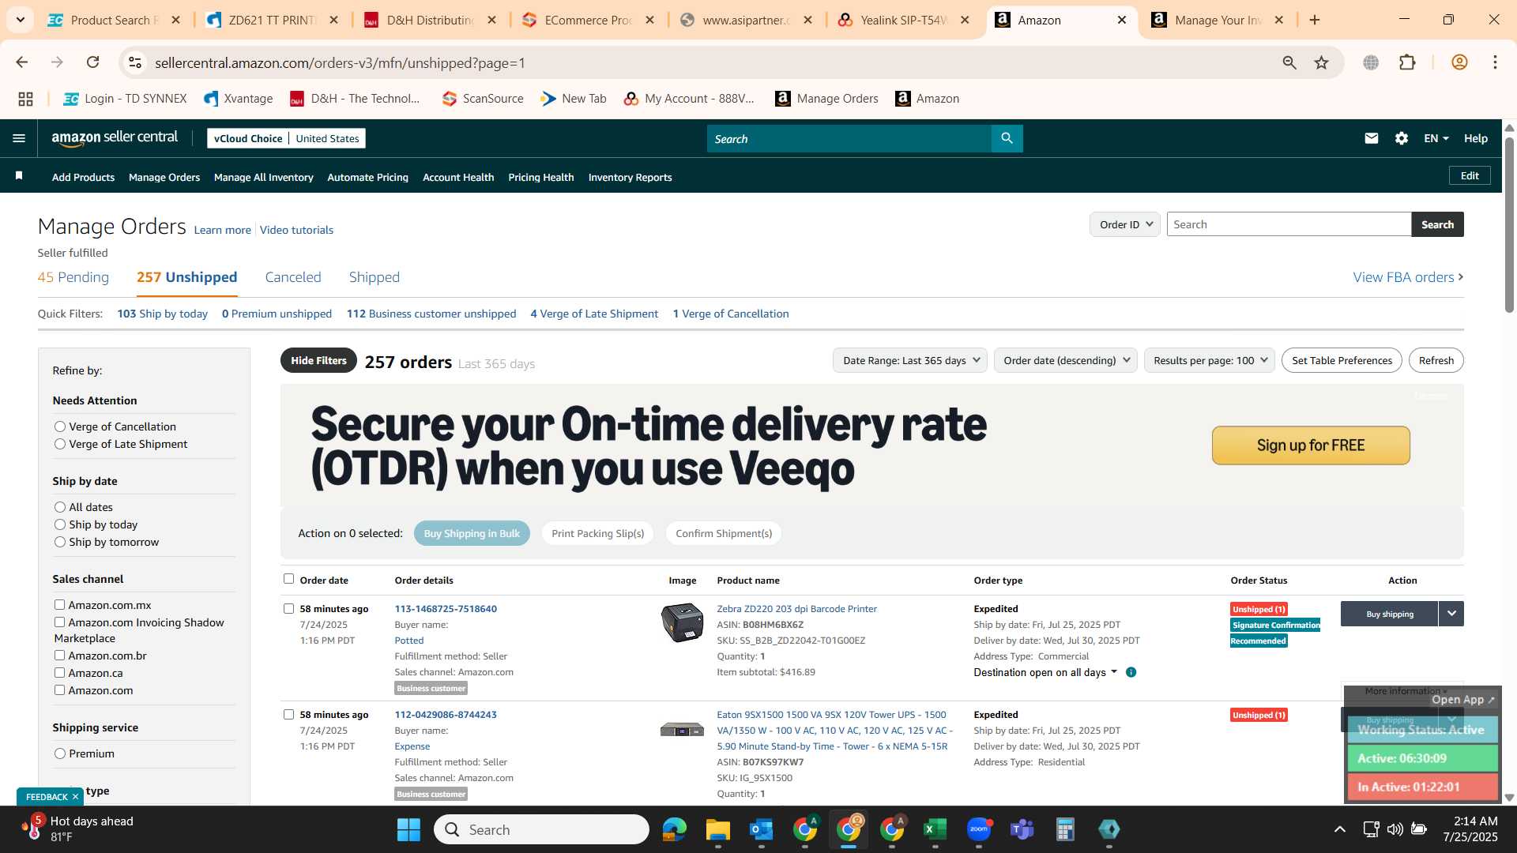Open the site information icon in address bar
Image resolution: width=1517 pixels, height=853 pixels.
click(x=135, y=62)
